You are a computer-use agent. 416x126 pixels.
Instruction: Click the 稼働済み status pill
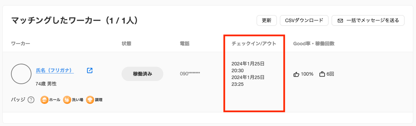point(142,74)
